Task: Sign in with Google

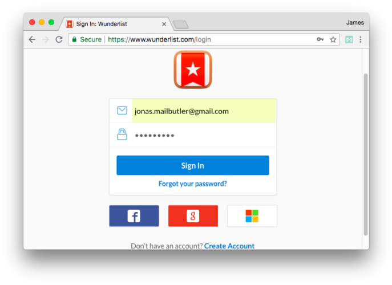Action: point(193,216)
